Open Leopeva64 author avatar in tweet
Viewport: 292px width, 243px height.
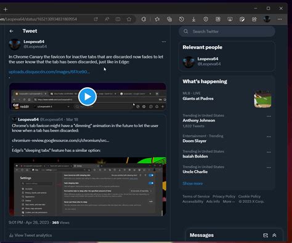[15, 44]
